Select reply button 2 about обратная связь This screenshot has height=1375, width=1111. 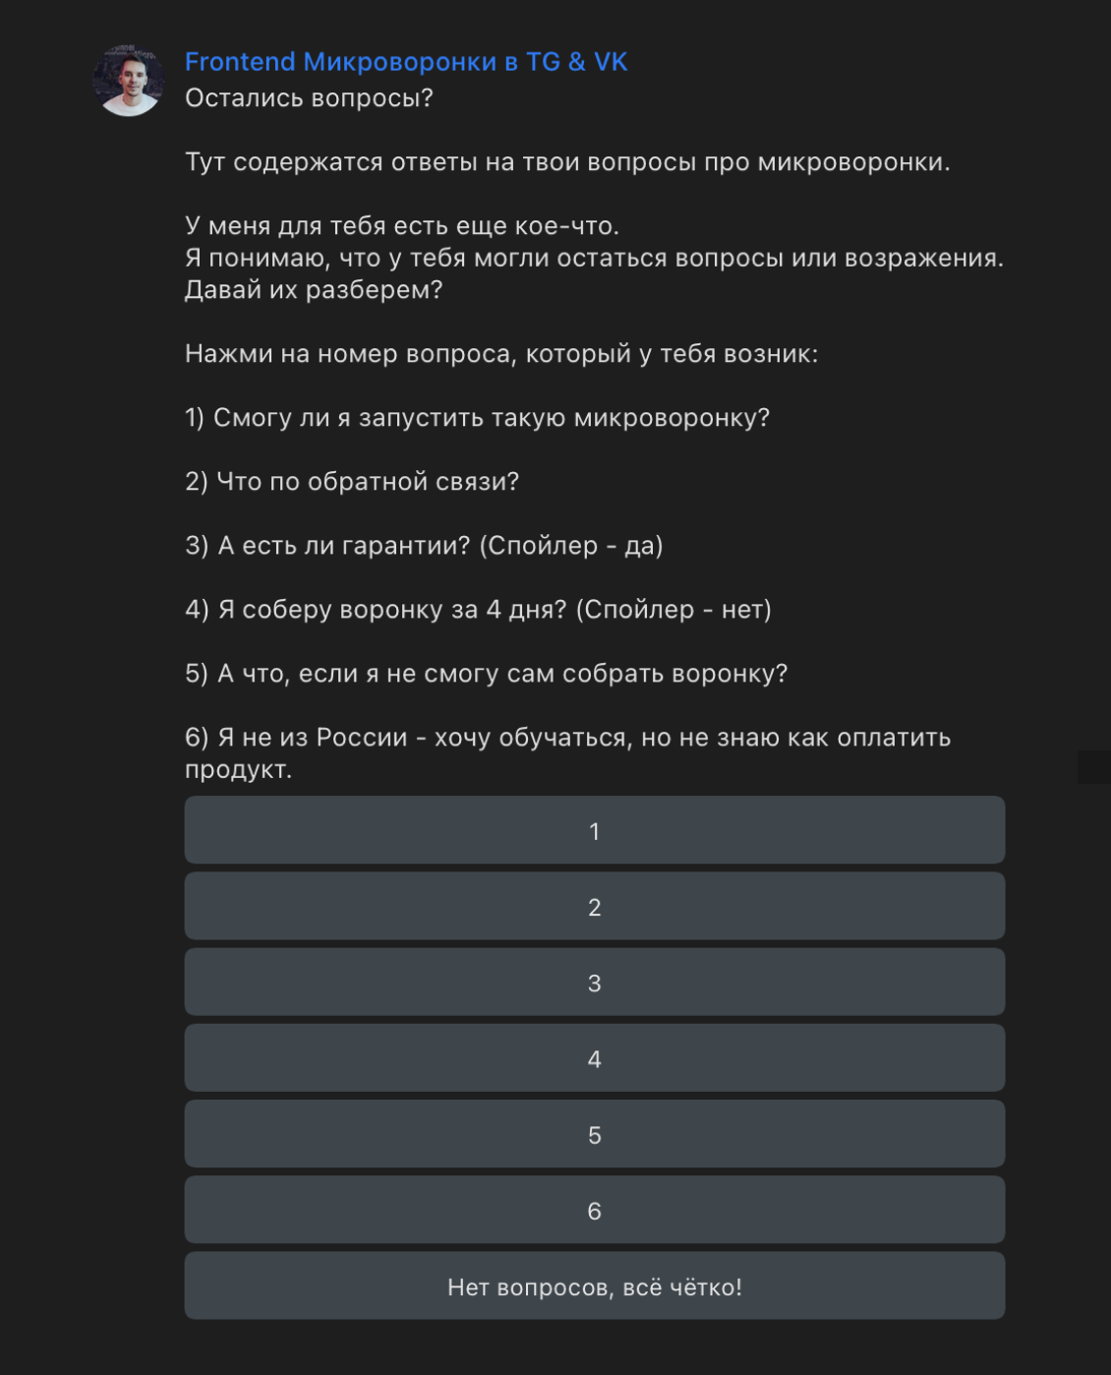595,906
